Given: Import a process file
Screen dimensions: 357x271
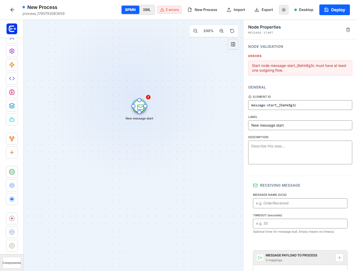Looking at the screenshot, I should pos(236,10).
